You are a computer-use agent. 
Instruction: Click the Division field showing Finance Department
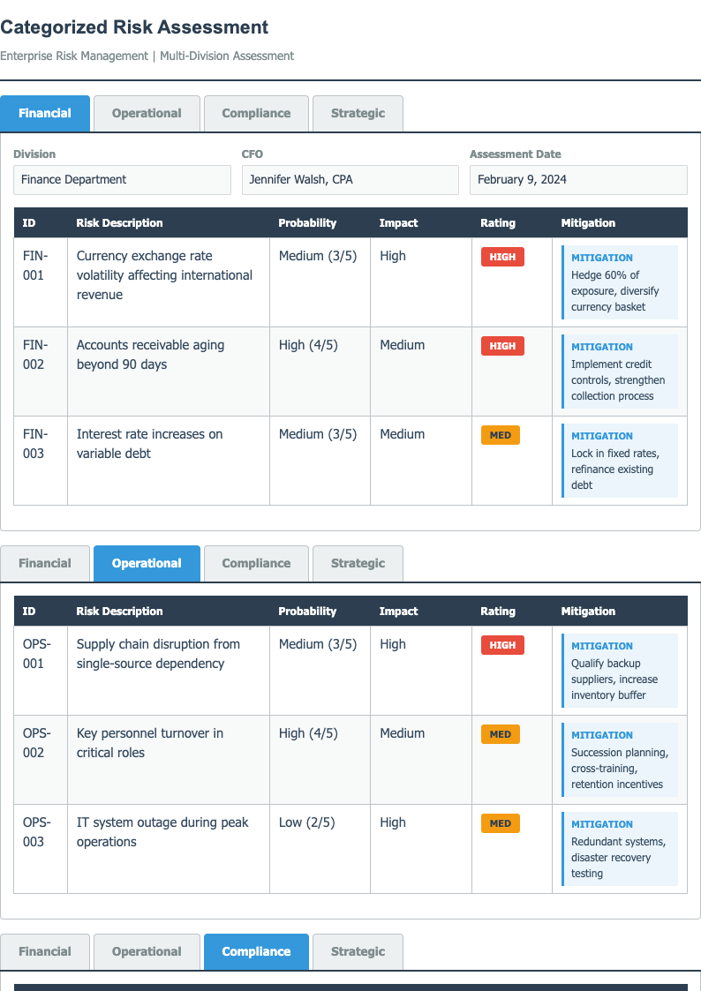point(122,180)
